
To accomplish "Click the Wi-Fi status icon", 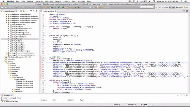I will point(134,1).
